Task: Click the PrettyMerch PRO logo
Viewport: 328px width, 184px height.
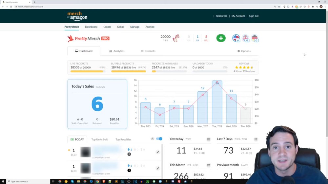Action: pyautogui.click(x=89, y=38)
